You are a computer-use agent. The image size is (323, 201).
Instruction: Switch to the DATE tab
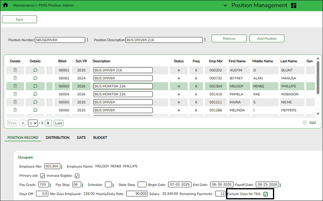tap(82, 137)
